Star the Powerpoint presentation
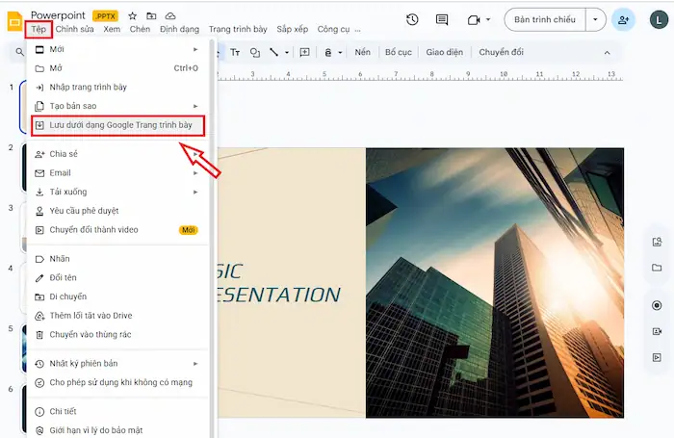The width and height of the screenshot is (674, 438). pos(133,16)
